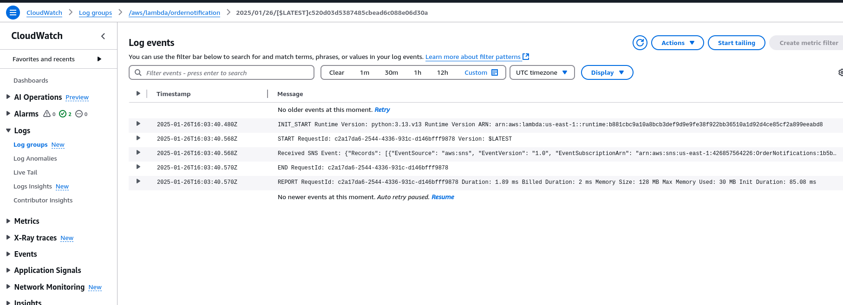Go to Log groups breadcrumb link
The width and height of the screenshot is (843, 305).
[95, 13]
